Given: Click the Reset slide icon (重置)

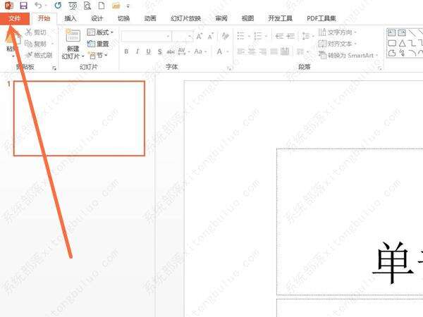Looking at the screenshot, I should point(91,44).
